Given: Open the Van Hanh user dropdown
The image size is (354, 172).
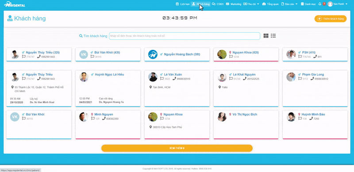Looking at the screenshot, I should [x=338, y=4].
